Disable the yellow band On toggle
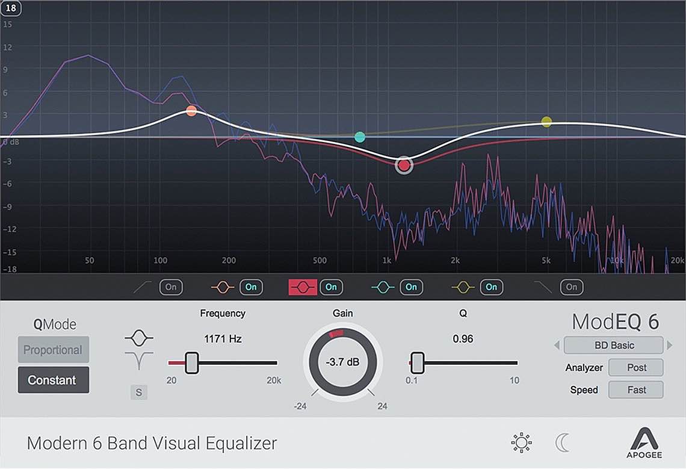This screenshot has width=686, height=469. 492,287
